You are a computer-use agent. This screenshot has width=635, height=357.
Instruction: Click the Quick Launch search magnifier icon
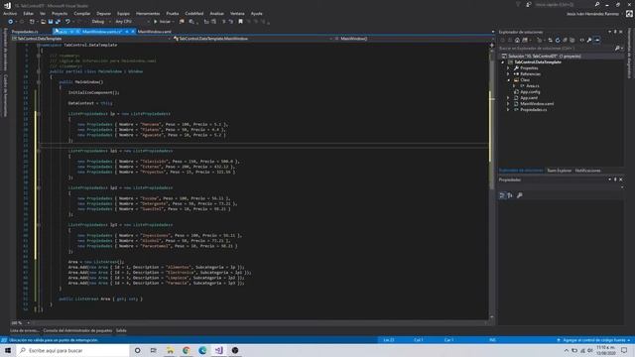(x=597, y=4)
